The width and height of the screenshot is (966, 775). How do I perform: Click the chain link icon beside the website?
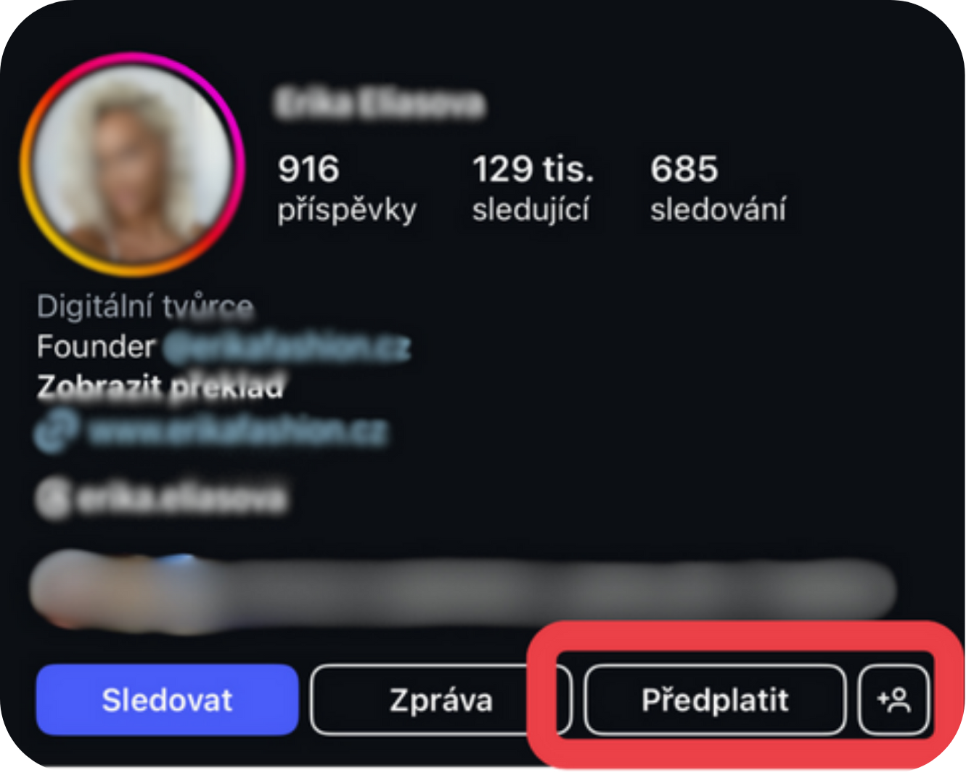(57, 432)
